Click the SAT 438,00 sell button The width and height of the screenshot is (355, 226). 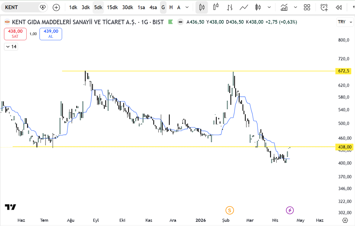point(15,34)
